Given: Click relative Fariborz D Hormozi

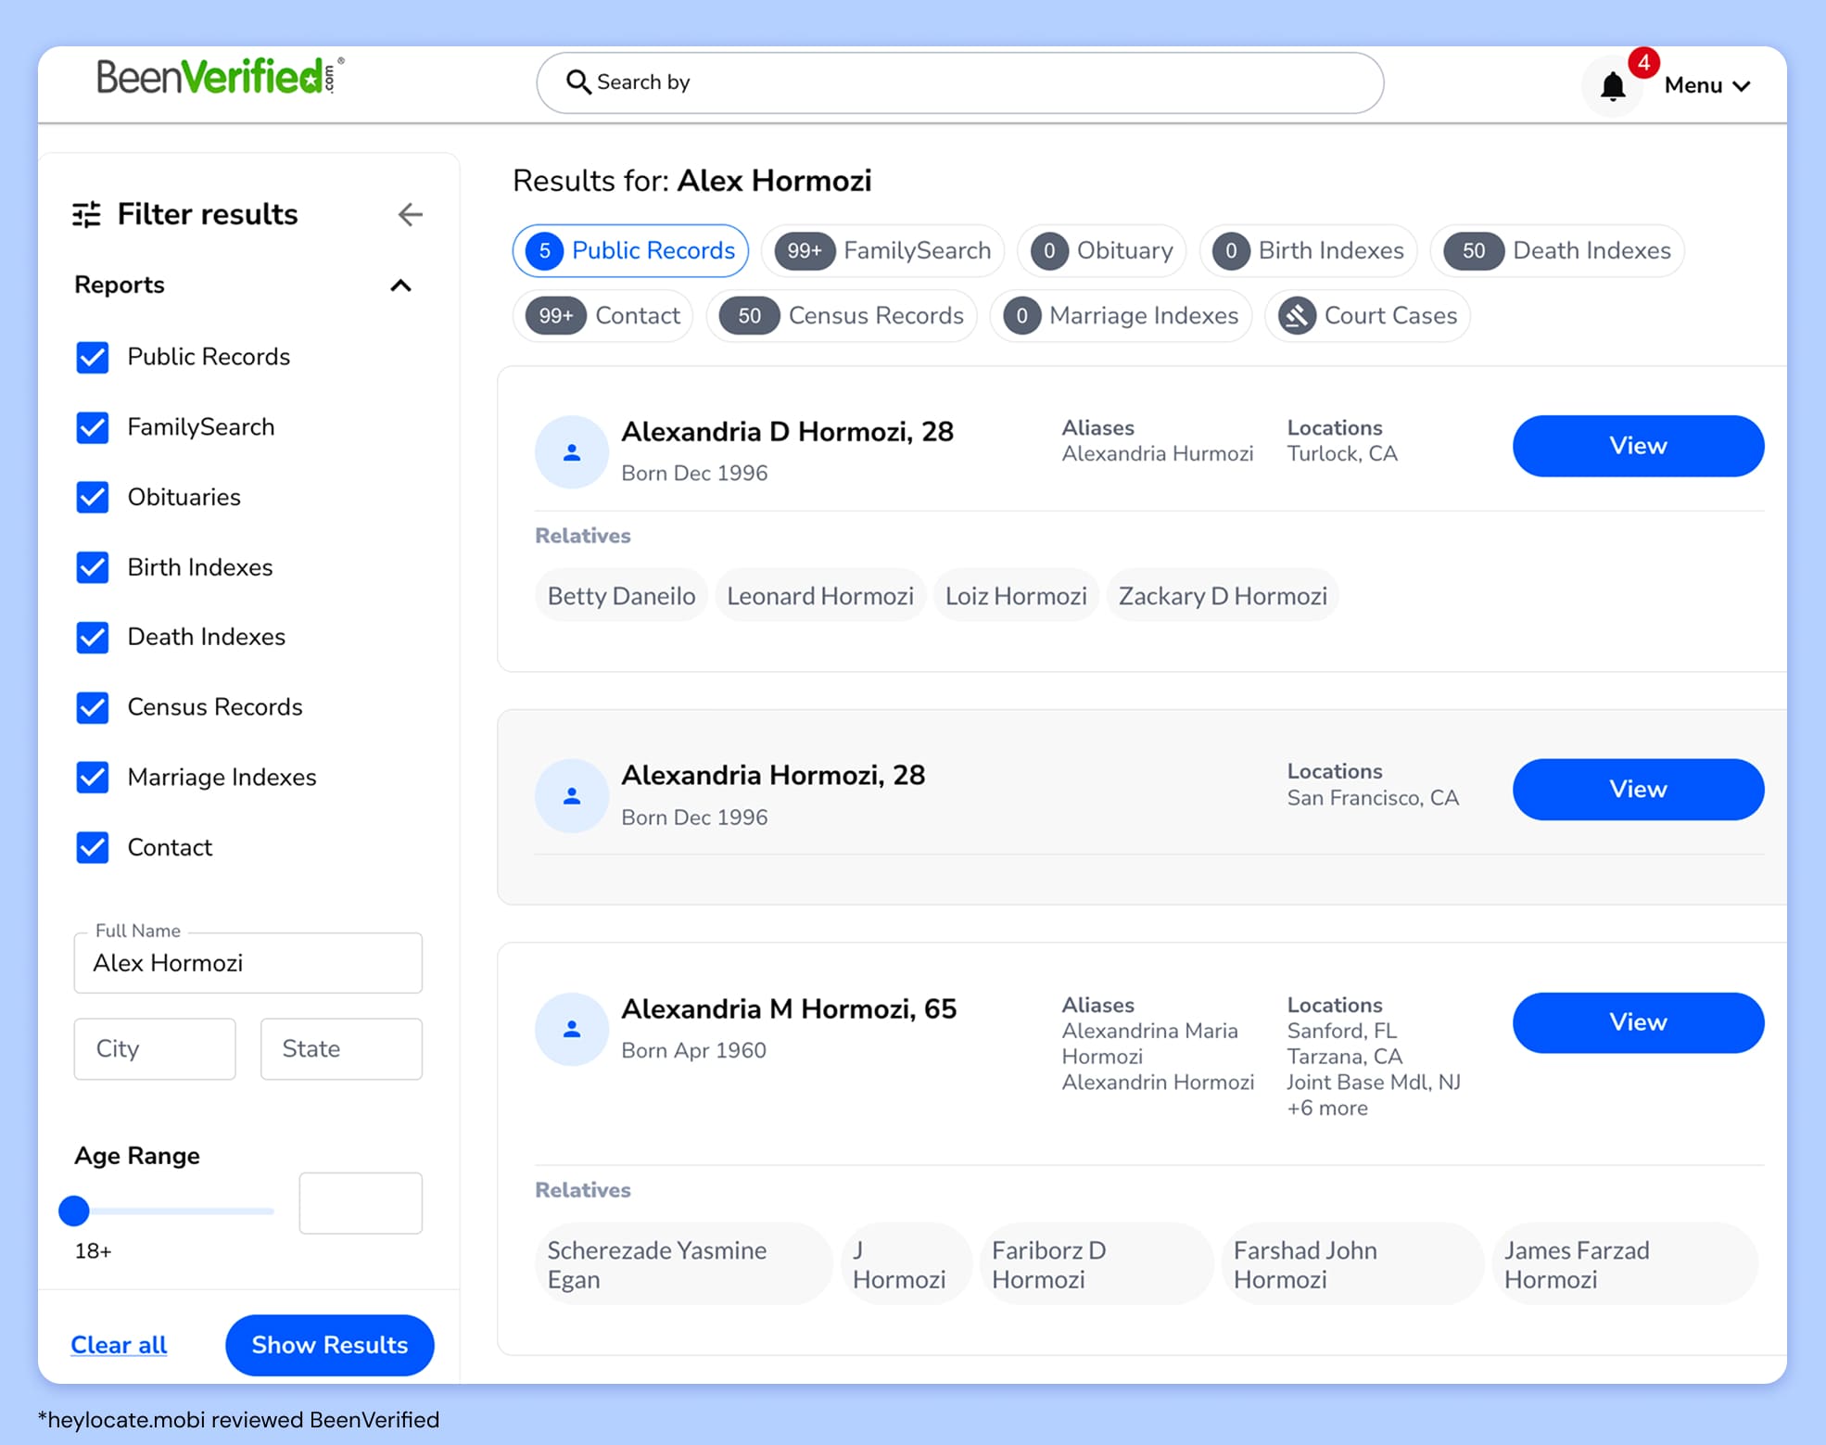Looking at the screenshot, I should tap(1096, 1264).
